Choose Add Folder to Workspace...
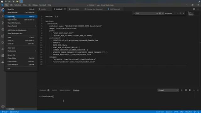Image resolution: width=201 pixels, height=113 pixels. (x=21, y=30)
